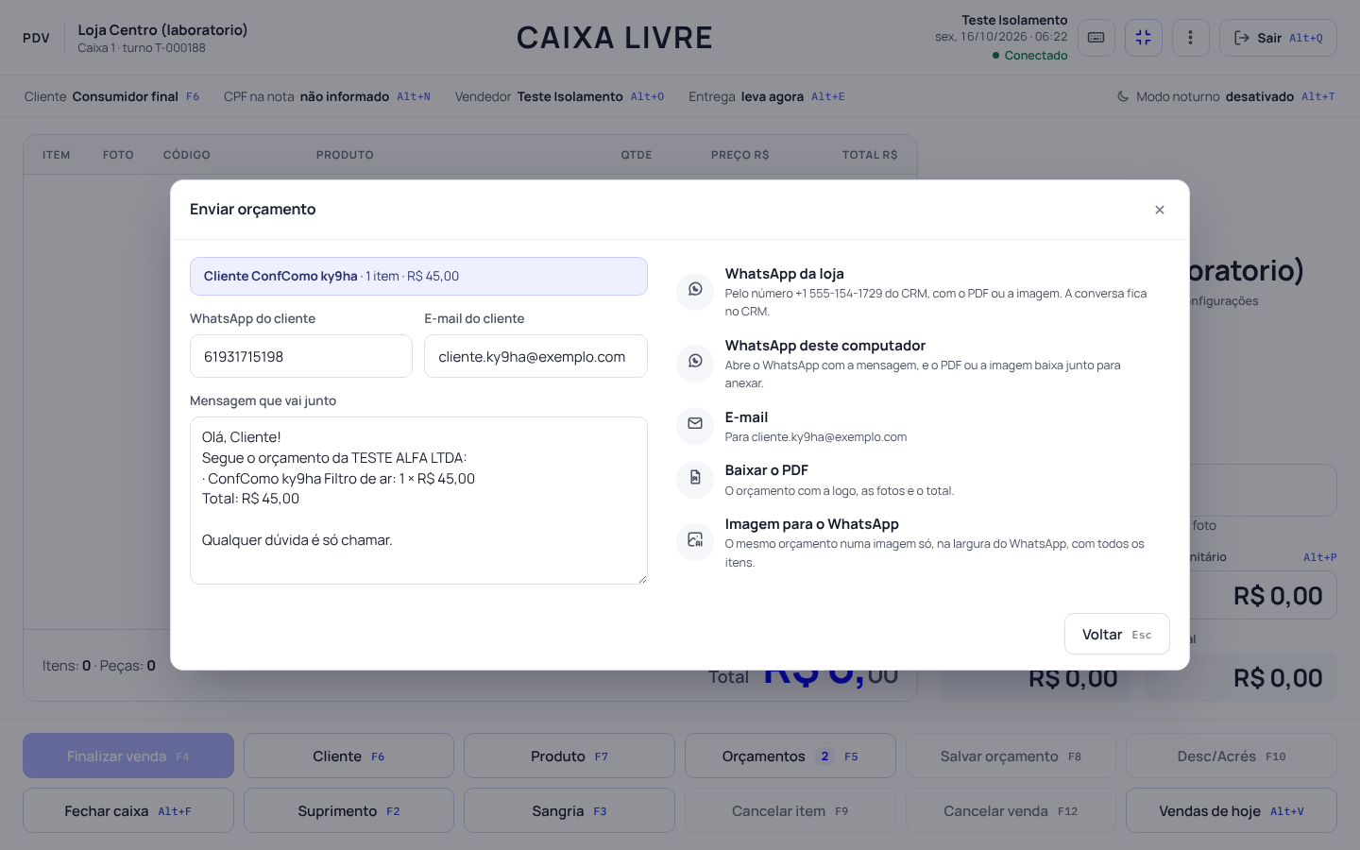This screenshot has height=850, width=1360.
Task: Open the on-screen keyboard icon in header
Action: coord(1096,38)
